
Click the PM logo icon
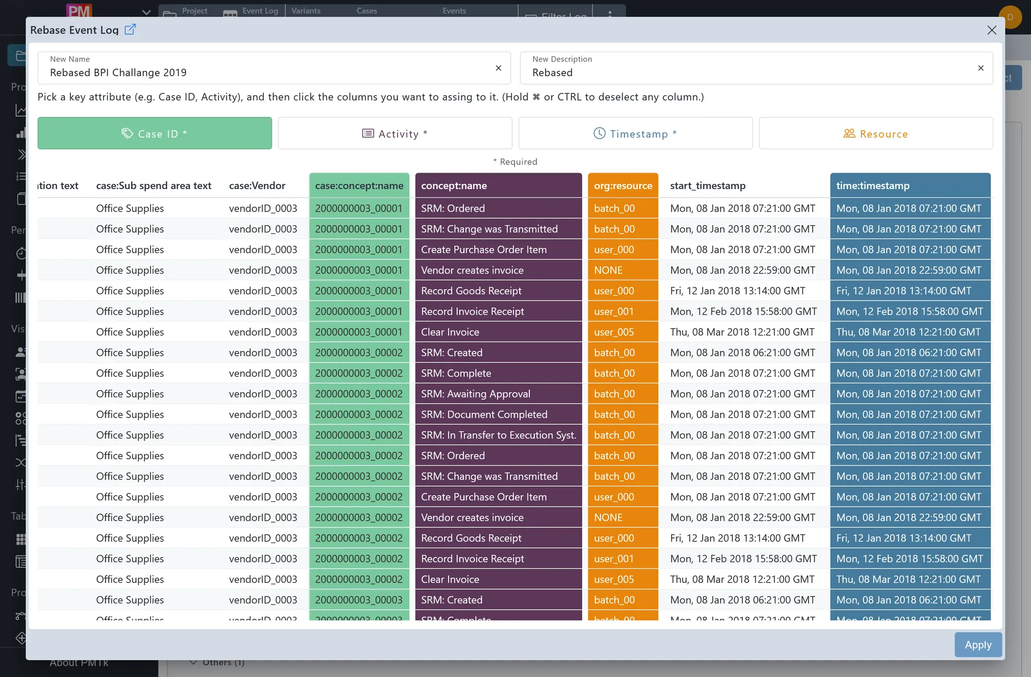79,11
